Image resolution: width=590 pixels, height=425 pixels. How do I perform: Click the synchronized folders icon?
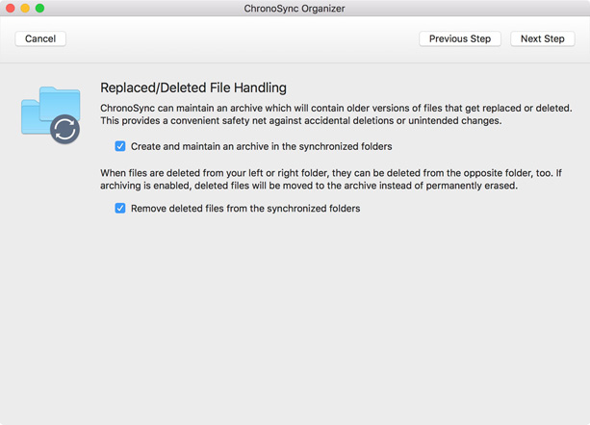[x=51, y=114]
